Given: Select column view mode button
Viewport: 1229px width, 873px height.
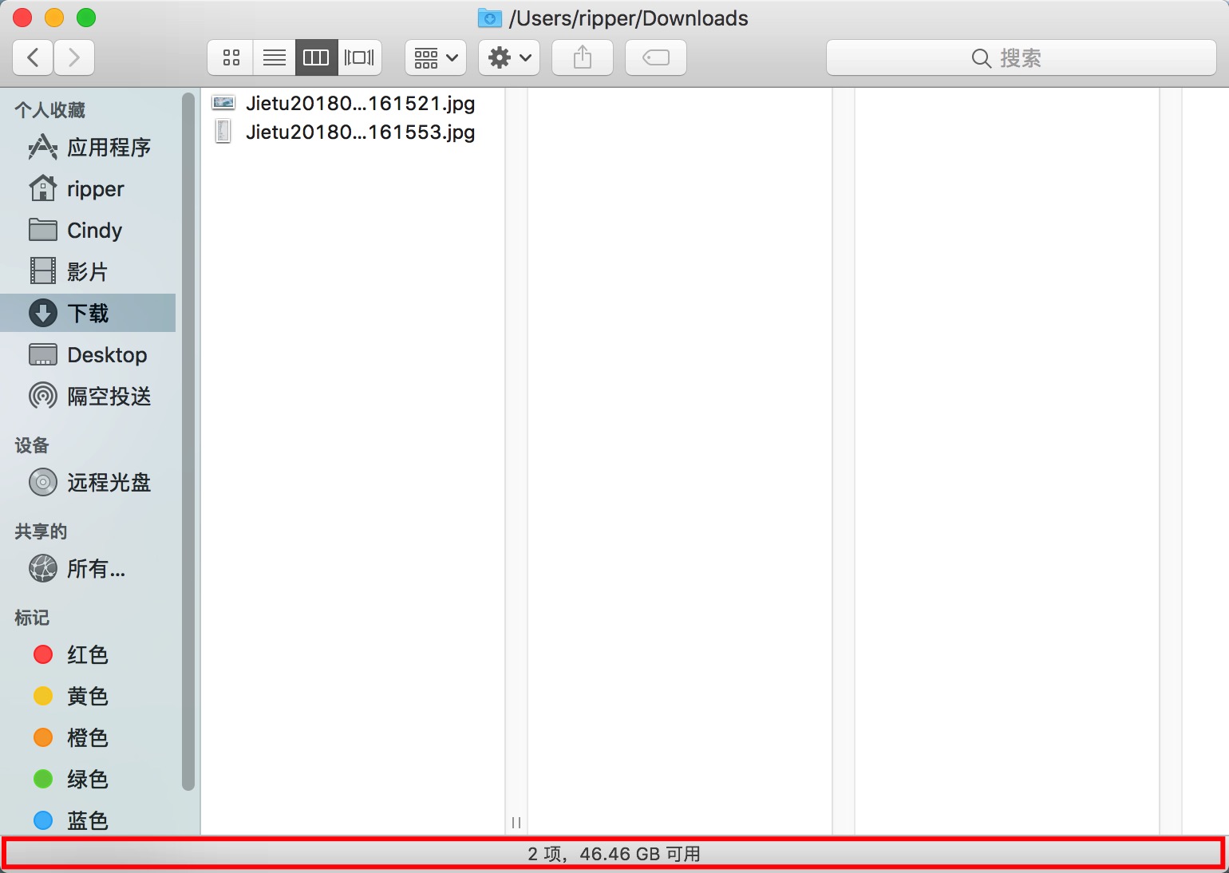Looking at the screenshot, I should (316, 57).
